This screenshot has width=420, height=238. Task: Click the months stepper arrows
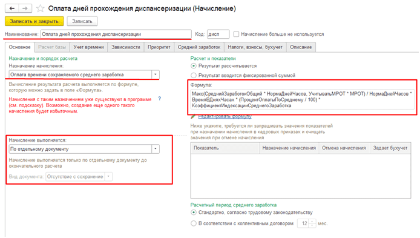point(312,223)
